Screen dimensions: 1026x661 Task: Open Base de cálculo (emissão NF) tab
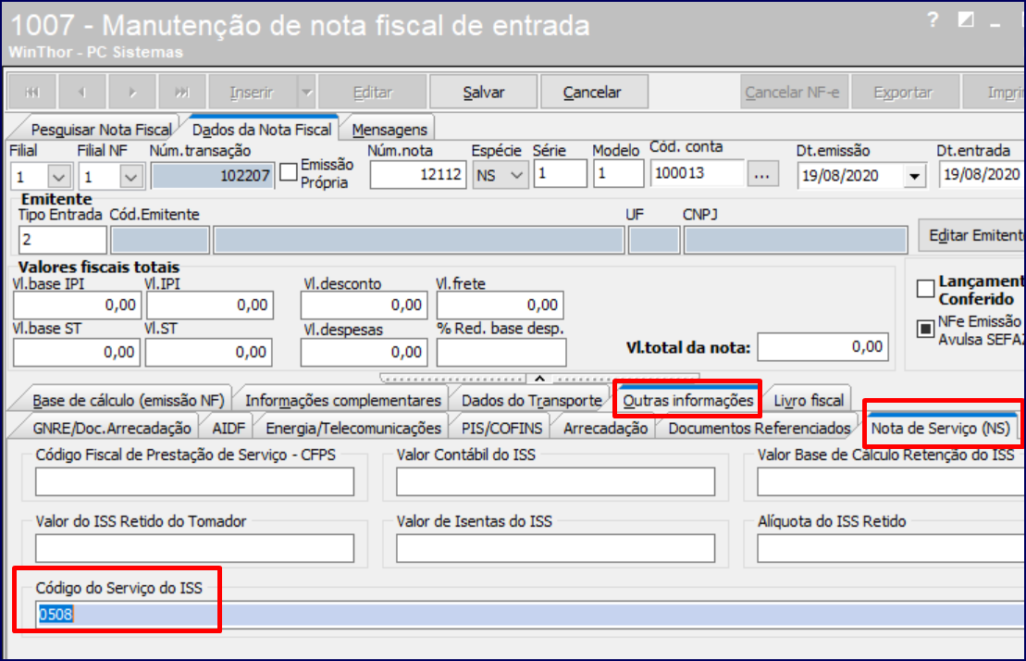(129, 400)
